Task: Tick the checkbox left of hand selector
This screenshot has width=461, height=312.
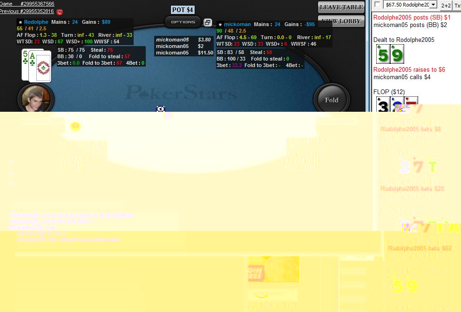Action: pos(377,4)
